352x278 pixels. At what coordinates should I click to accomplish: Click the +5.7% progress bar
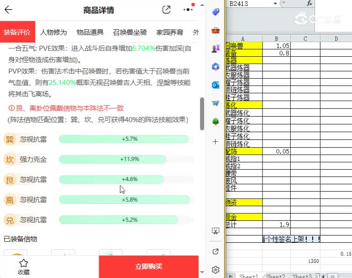[x=124, y=139]
